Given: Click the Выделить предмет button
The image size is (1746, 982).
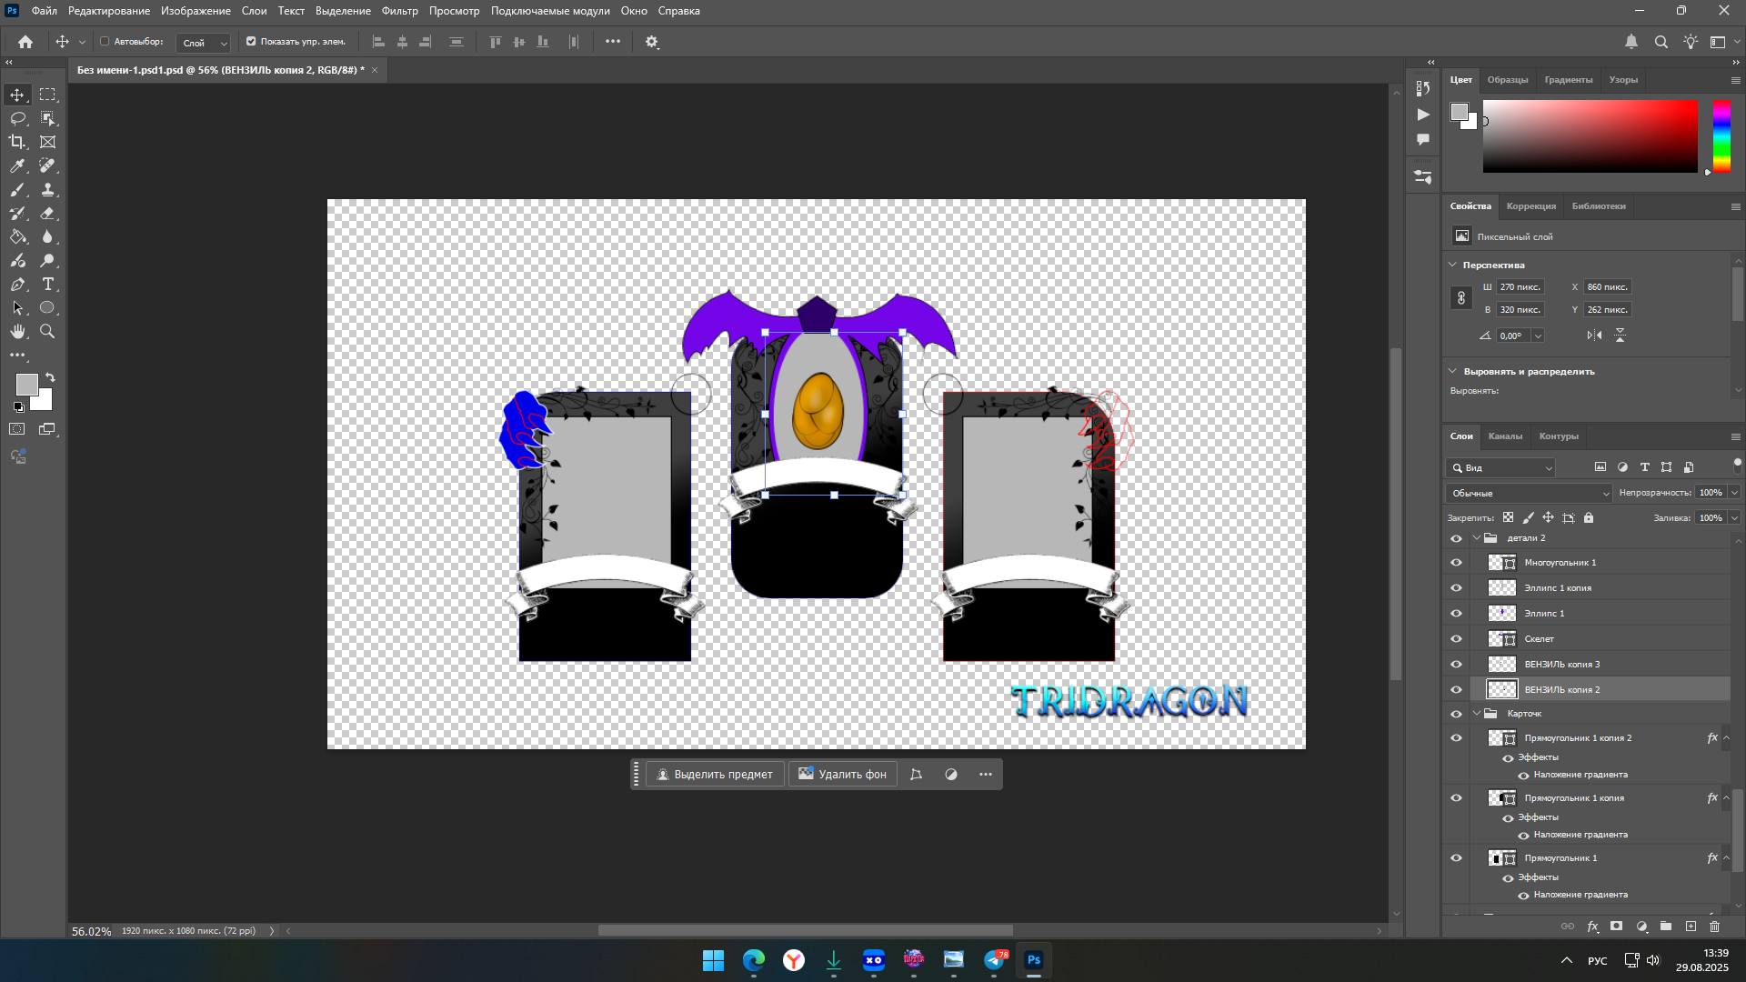Looking at the screenshot, I should pos(715,775).
